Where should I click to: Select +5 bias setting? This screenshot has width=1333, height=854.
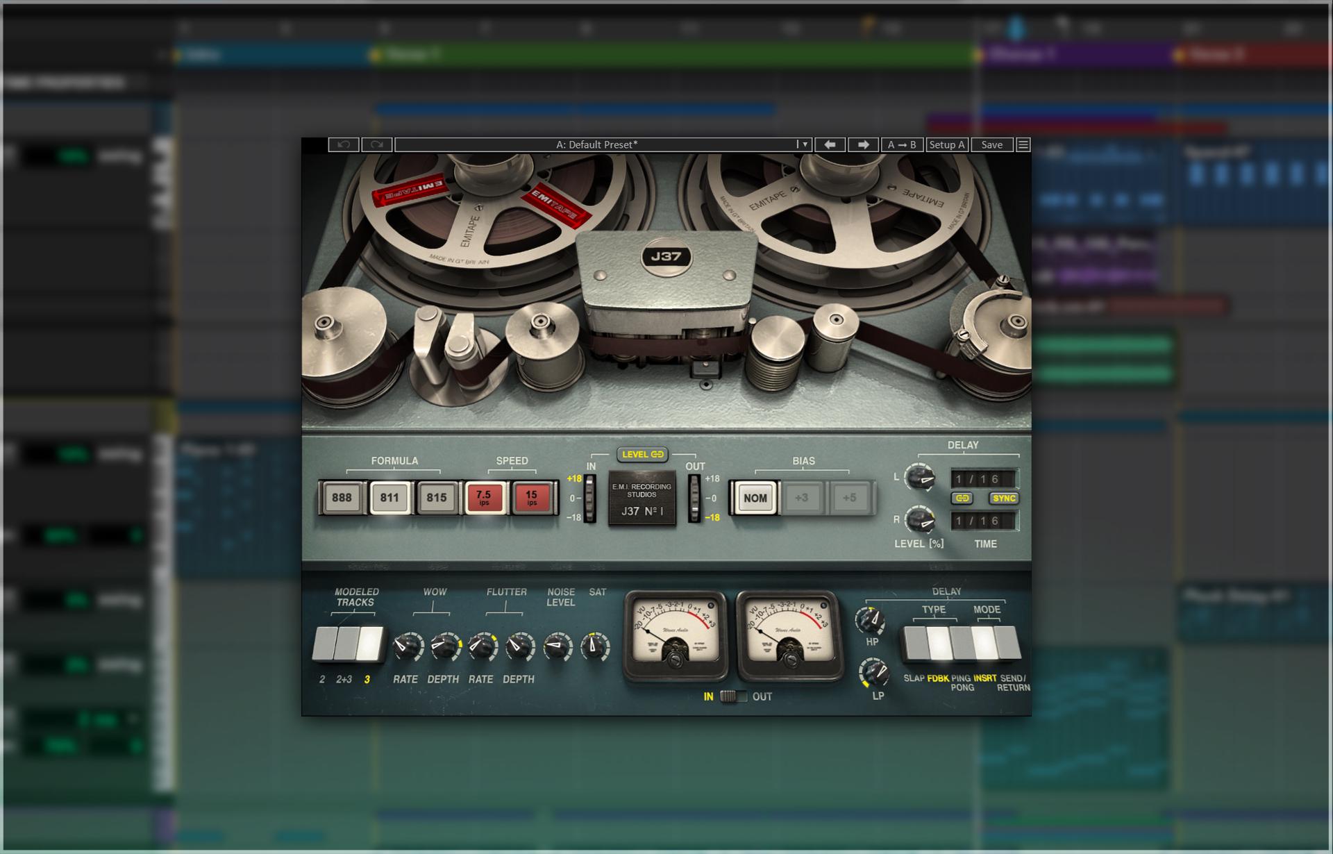click(849, 498)
